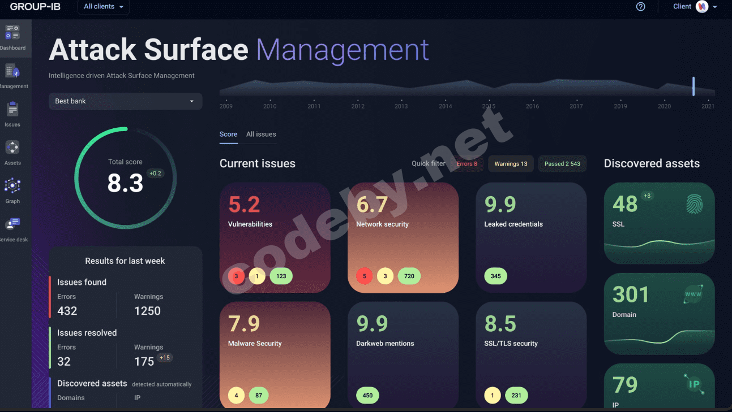
Task: Filter by Warnings 13
Action: 511,164
